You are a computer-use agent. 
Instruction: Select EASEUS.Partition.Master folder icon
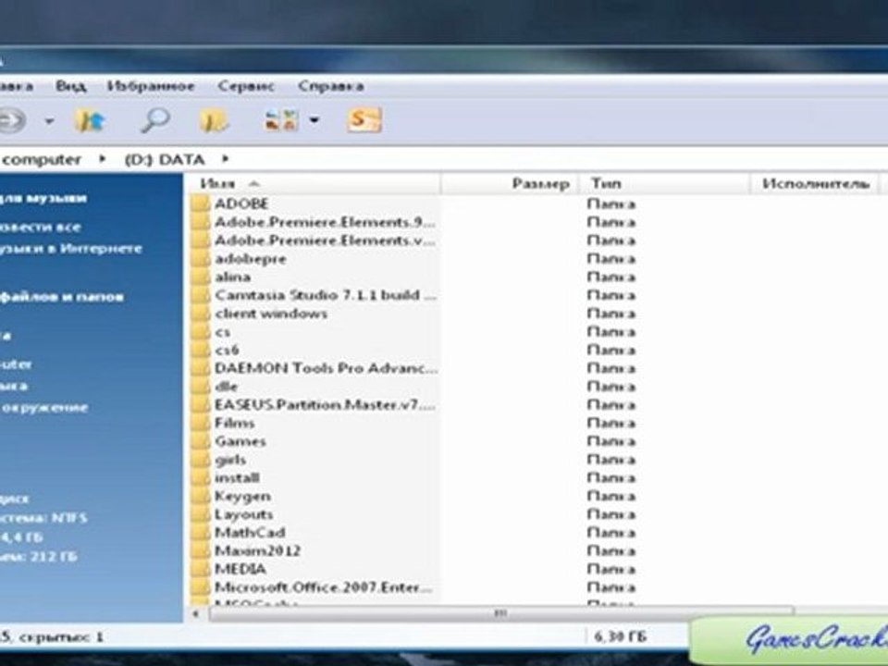click(201, 405)
